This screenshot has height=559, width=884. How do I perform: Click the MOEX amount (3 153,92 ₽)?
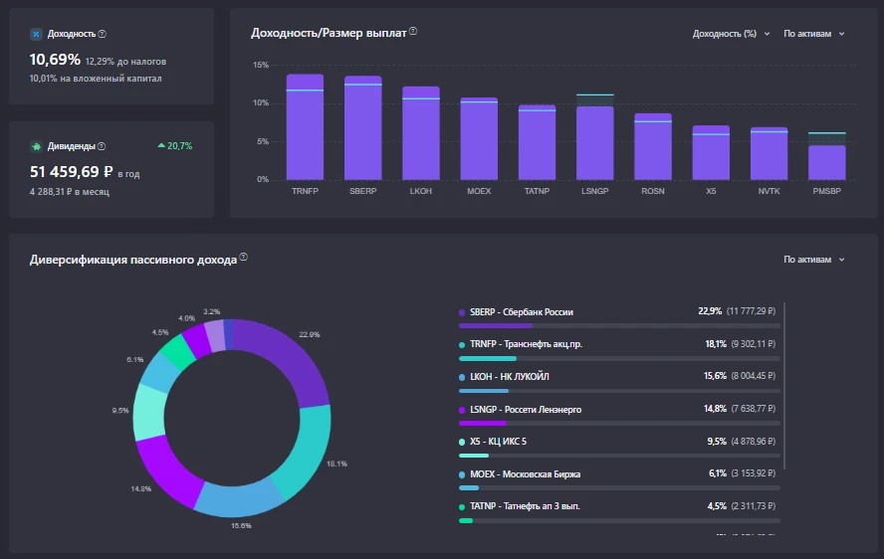coord(754,473)
